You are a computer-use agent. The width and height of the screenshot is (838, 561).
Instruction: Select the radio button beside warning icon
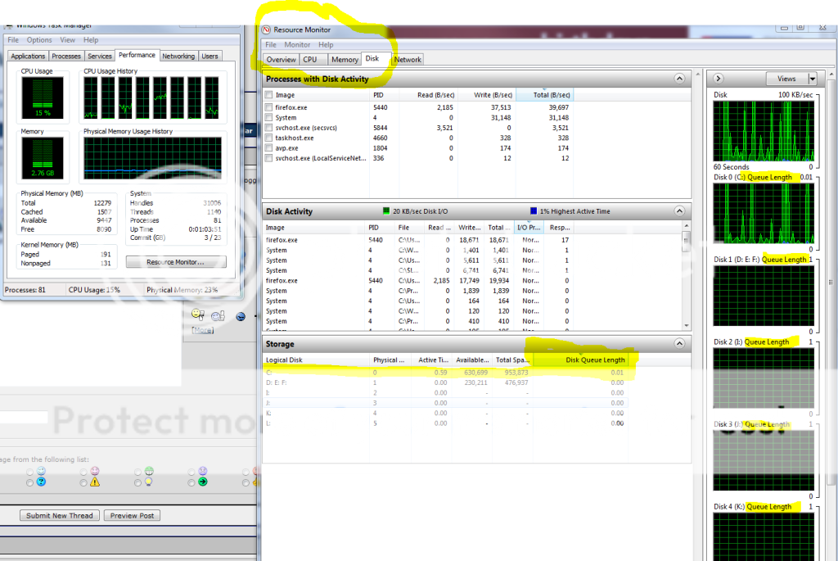pos(83,482)
